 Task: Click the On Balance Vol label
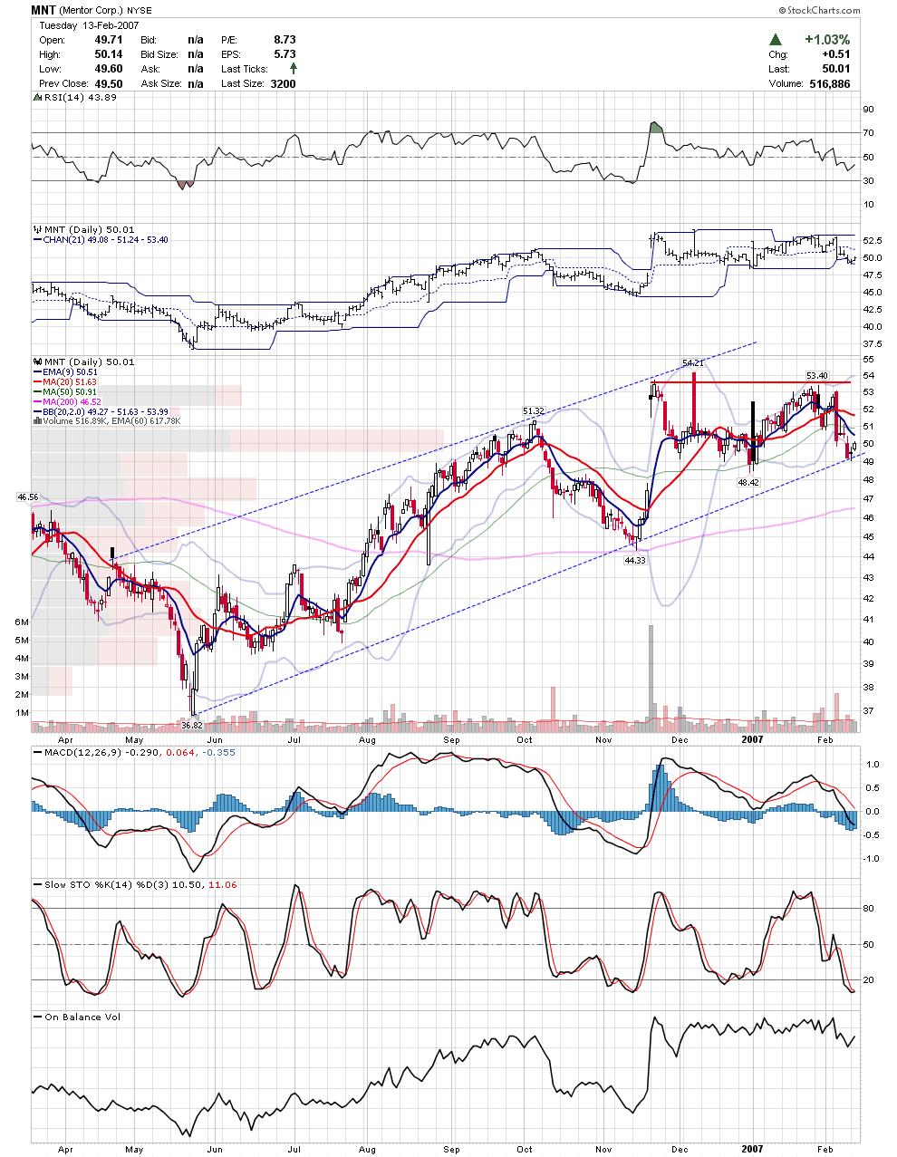point(82,1017)
